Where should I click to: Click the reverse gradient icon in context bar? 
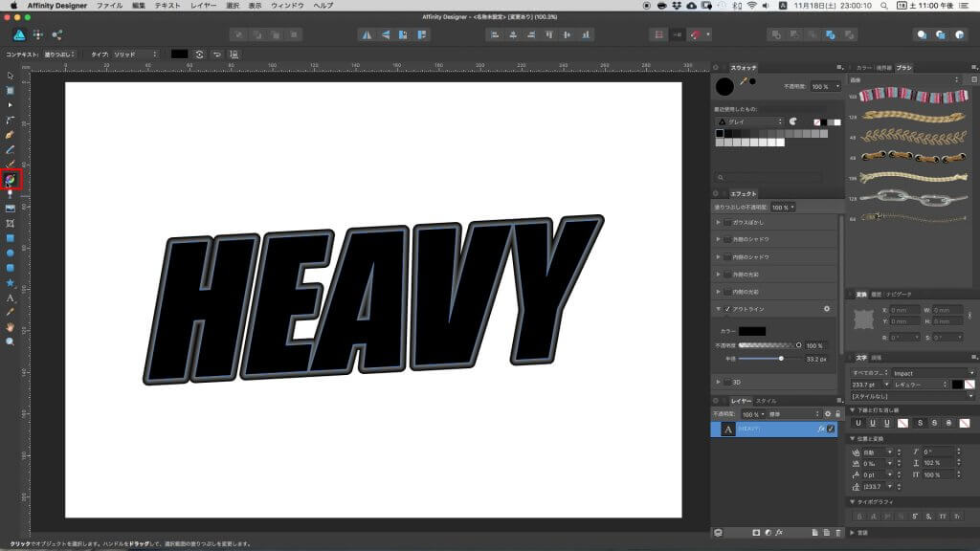(217, 55)
